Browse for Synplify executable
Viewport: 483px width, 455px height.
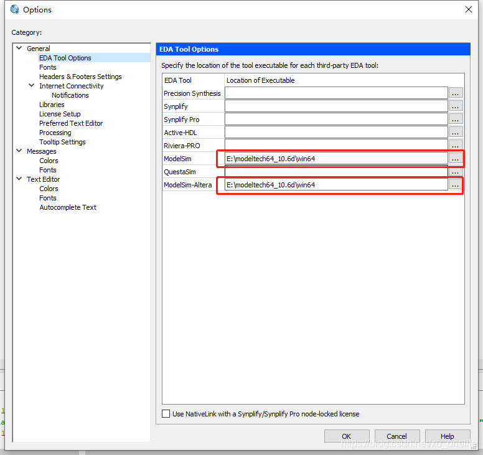tap(455, 106)
